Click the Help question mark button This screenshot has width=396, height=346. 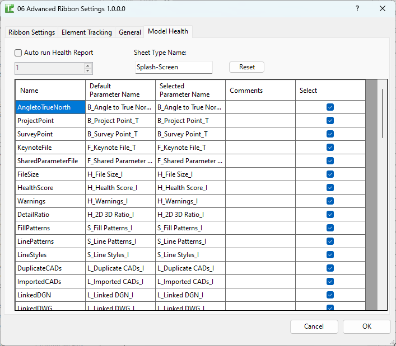pyautogui.click(x=357, y=8)
